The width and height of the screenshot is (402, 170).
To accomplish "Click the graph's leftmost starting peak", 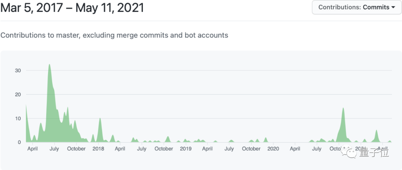I will tap(26, 106).
